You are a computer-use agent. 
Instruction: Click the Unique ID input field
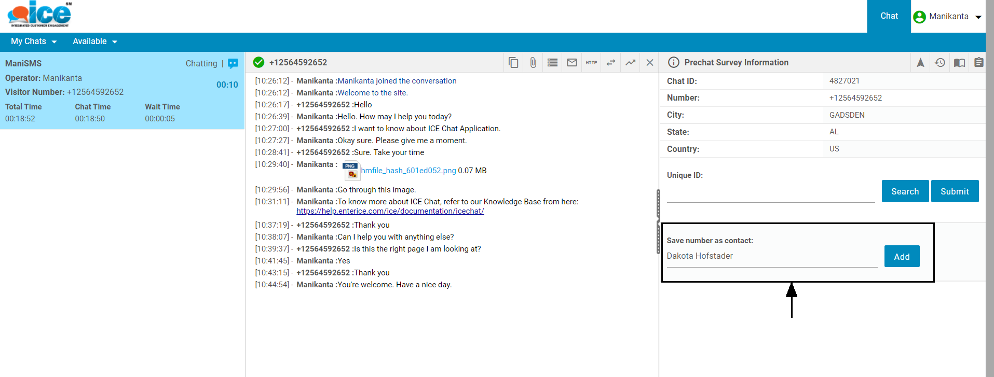coord(770,193)
